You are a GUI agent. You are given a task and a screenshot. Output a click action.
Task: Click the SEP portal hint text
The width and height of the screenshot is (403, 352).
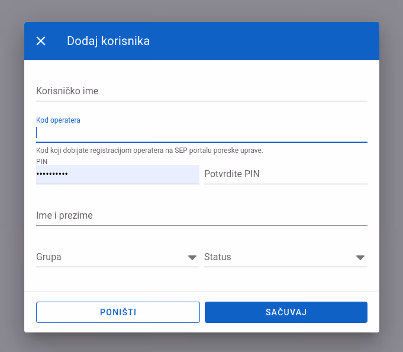tap(150, 151)
